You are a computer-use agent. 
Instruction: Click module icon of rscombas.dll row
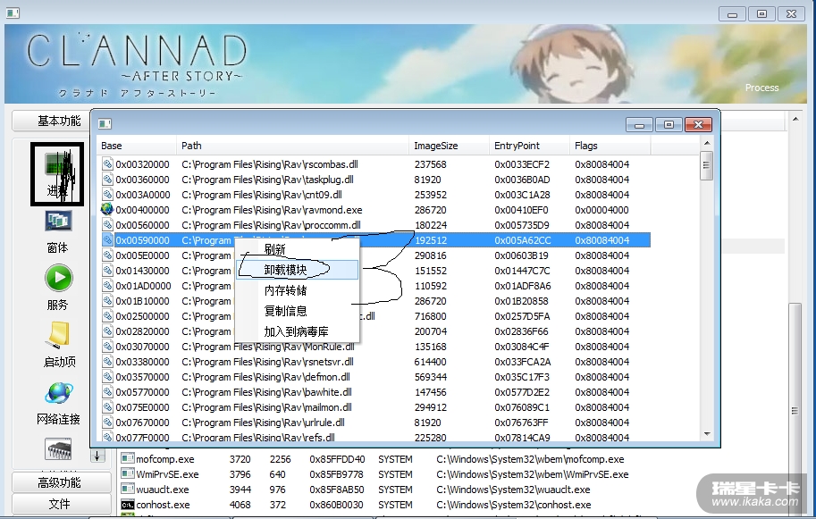(x=107, y=164)
